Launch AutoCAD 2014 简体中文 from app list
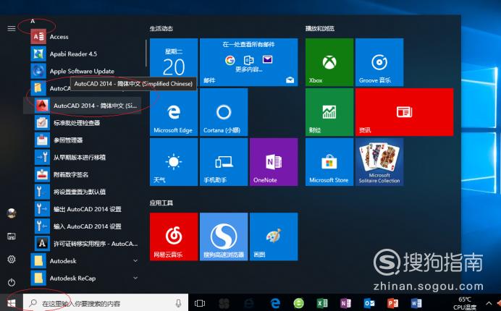This screenshot has height=311, width=501. coord(83,106)
